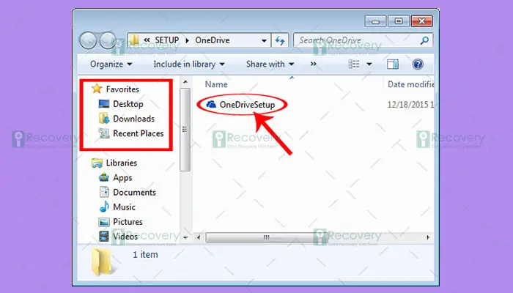Sort by the Date modified column header
Viewport: 513px width, 293px height.
tap(410, 84)
